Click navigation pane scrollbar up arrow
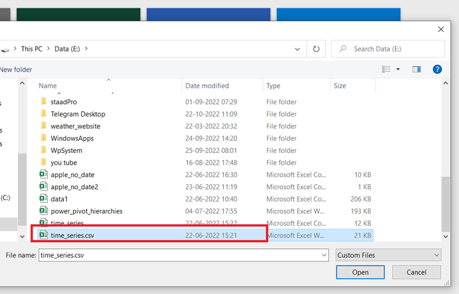The width and height of the screenshot is (459, 294). [x=22, y=83]
